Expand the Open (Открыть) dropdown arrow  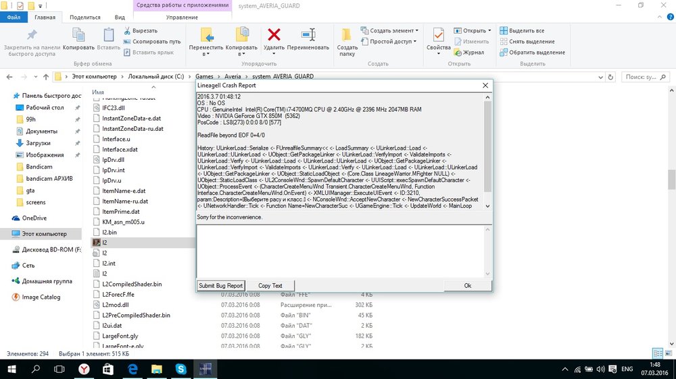point(490,30)
